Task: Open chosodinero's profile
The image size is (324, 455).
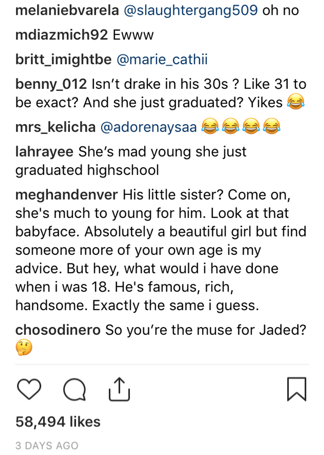Action: [58, 330]
